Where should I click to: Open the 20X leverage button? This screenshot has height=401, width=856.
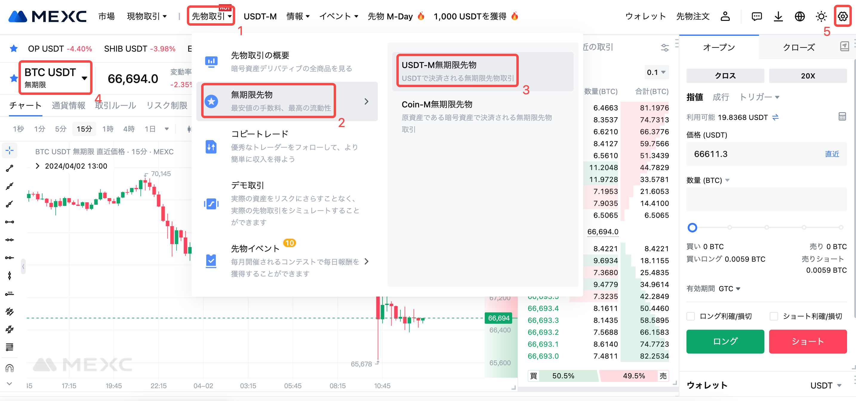(808, 76)
